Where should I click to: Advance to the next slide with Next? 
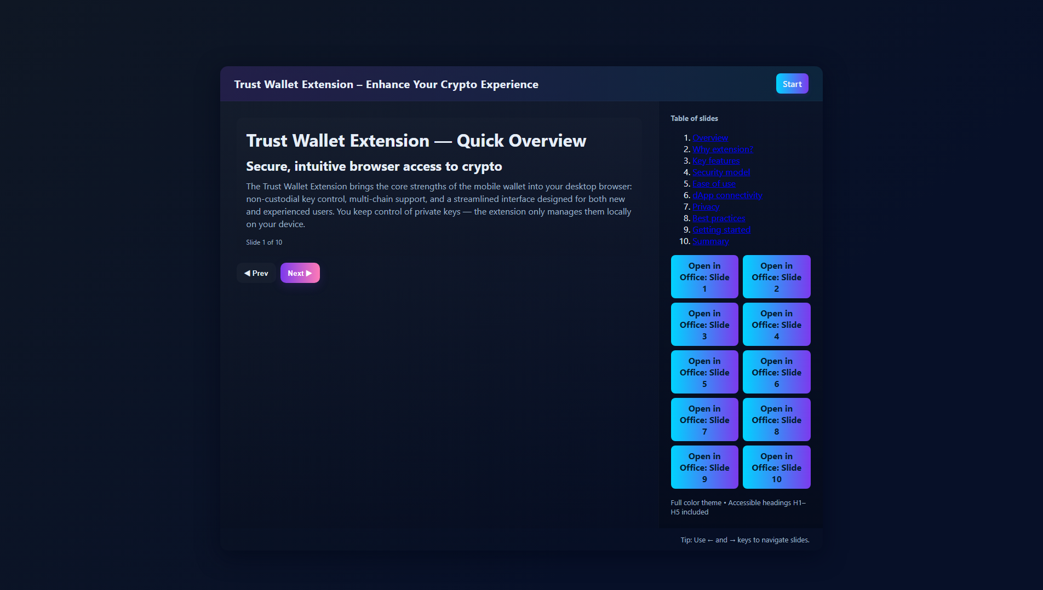coord(300,273)
